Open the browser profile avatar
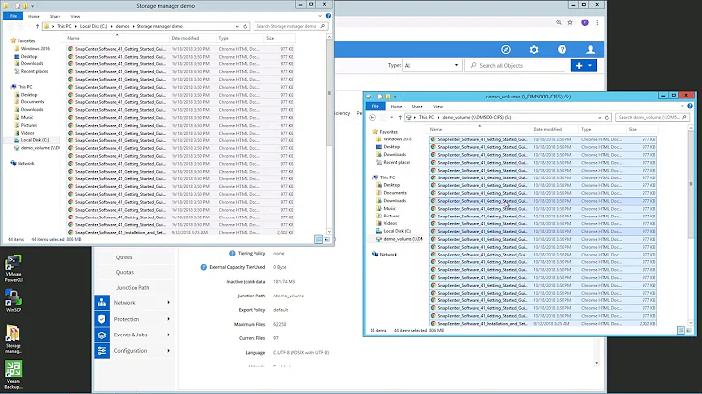Screen dimensions: 702x394 click(x=585, y=22)
